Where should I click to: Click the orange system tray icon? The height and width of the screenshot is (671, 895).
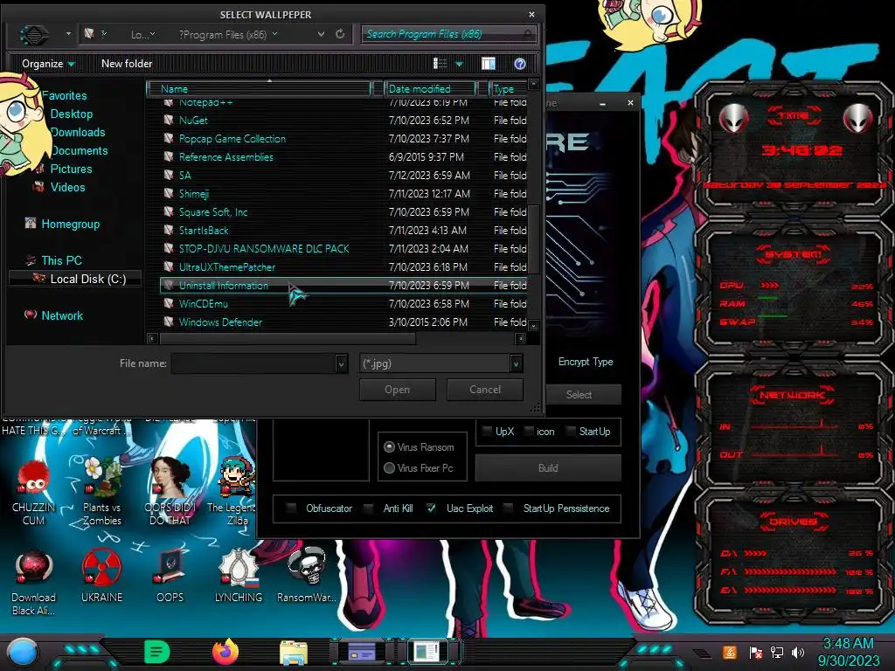pyautogui.click(x=730, y=652)
